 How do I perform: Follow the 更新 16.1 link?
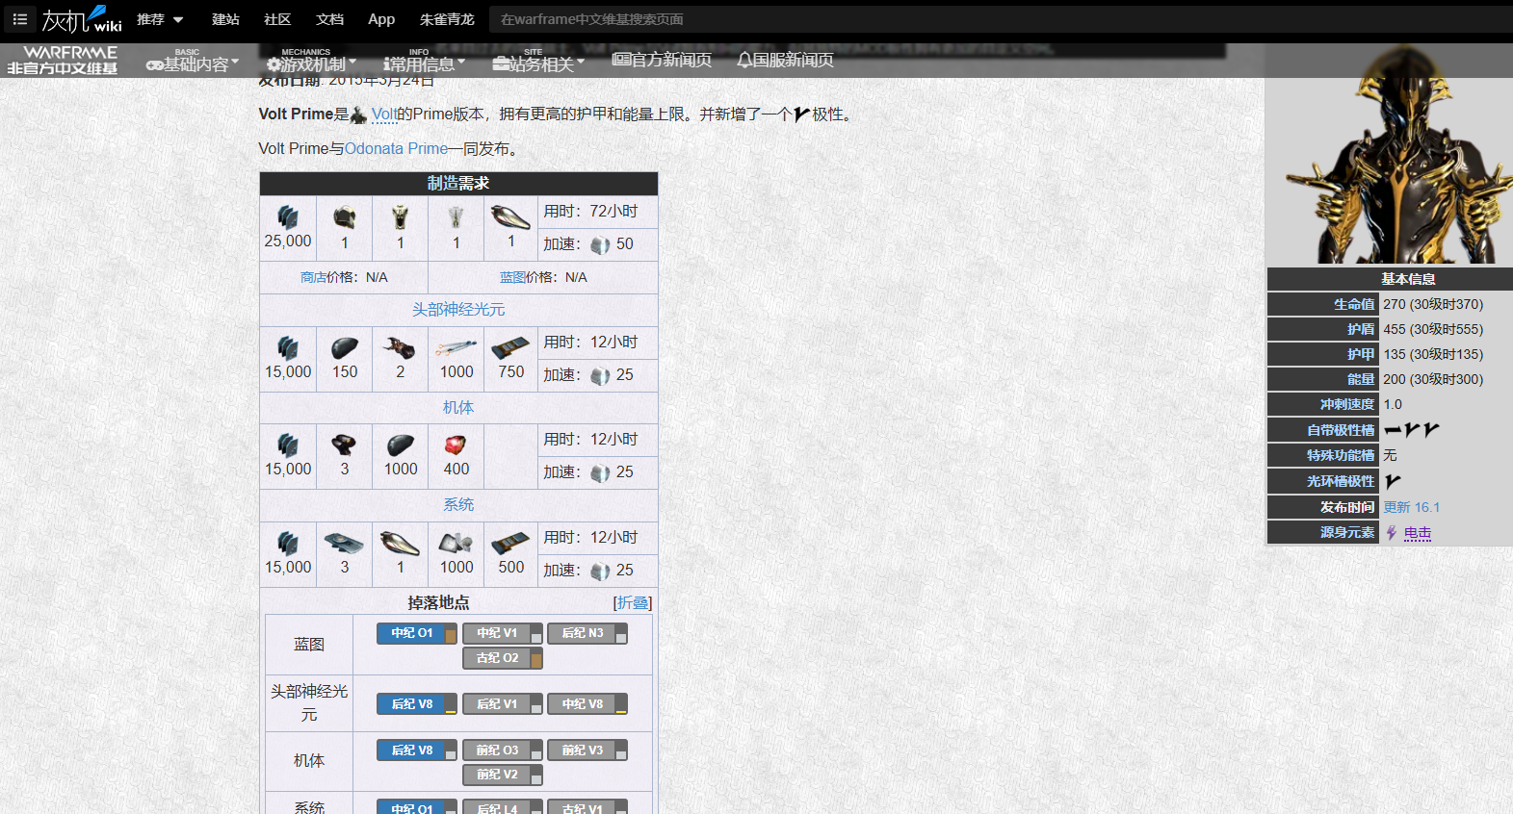(x=1411, y=507)
